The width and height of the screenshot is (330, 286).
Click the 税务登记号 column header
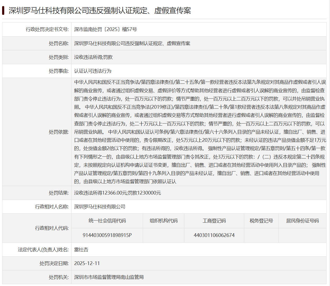point(261,221)
